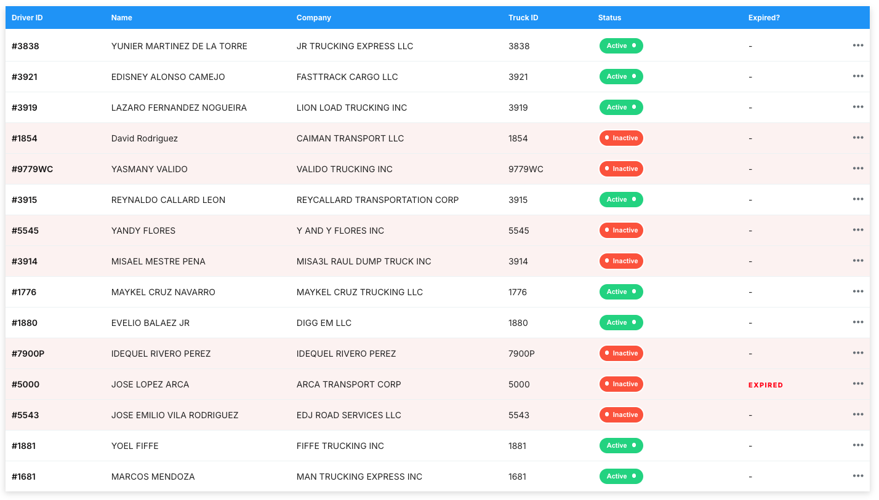This screenshot has height=500, width=879.
Task: Open more options for driver #1776
Action: pyautogui.click(x=858, y=292)
